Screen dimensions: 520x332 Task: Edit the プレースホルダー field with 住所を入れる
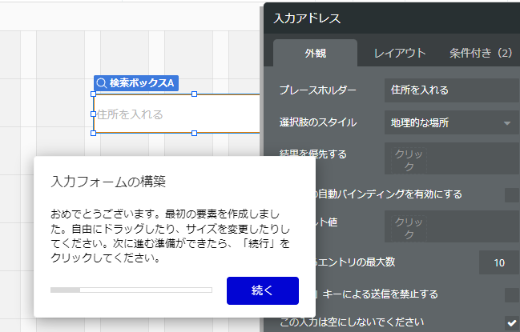[x=452, y=90]
